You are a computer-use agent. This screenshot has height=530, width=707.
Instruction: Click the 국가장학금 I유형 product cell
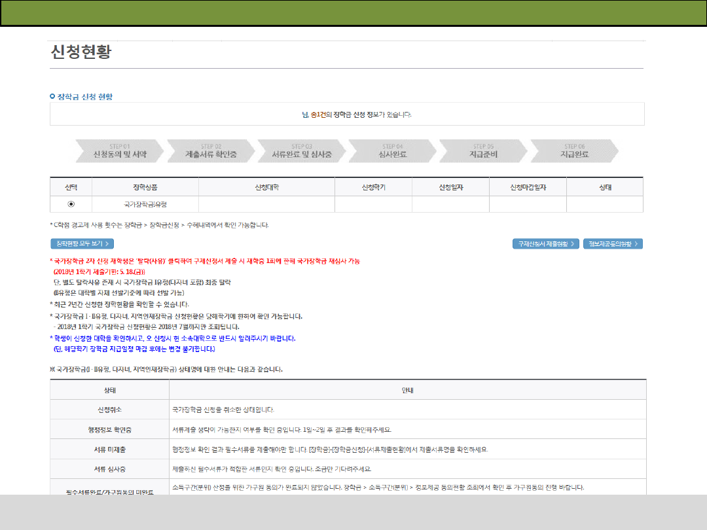[x=140, y=204]
